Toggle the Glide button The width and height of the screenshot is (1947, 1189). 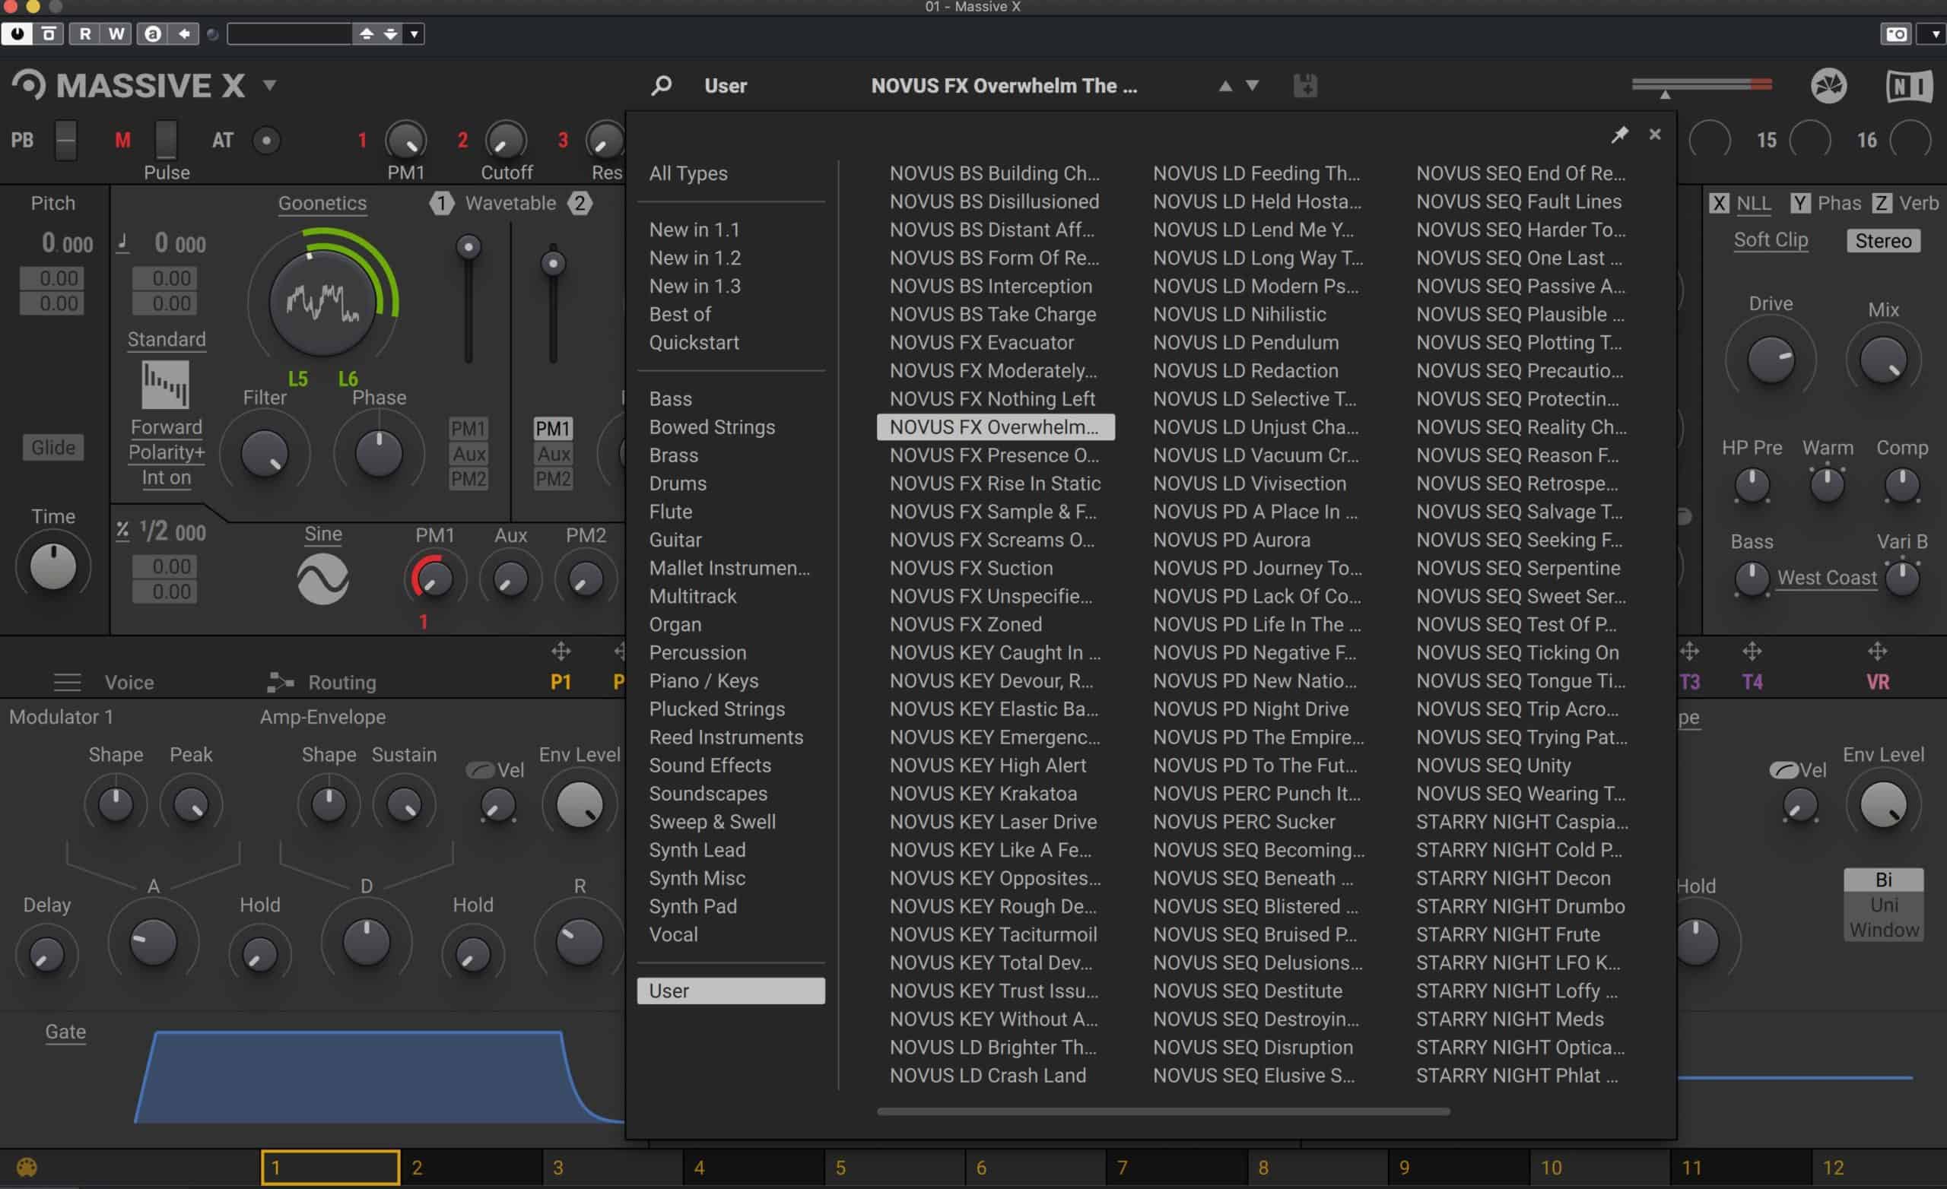53,447
